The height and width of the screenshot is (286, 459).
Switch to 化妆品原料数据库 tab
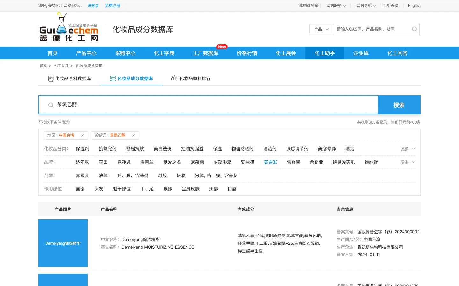tap(69, 78)
